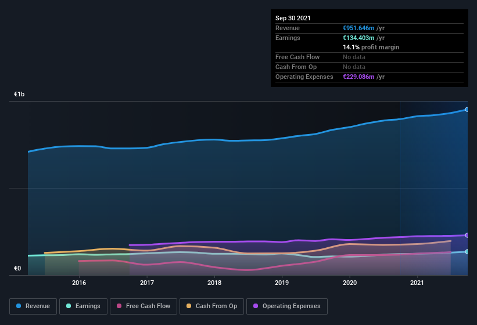Toggle the Revenue legend button

33,306
